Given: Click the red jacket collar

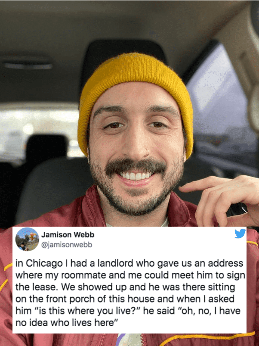Looking at the screenshot, I should coord(95,207).
